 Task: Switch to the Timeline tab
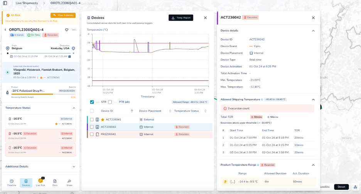tap(12, 183)
